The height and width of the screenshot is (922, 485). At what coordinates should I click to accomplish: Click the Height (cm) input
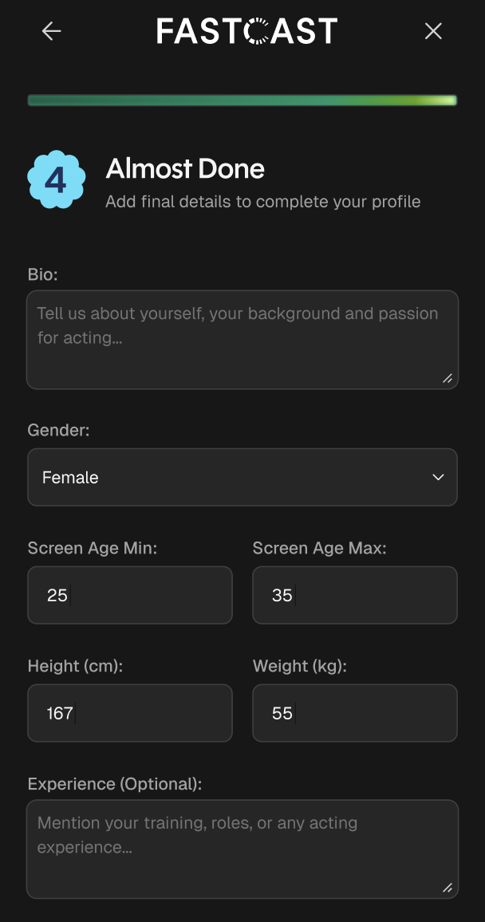pyautogui.click(x=130, y=713)
